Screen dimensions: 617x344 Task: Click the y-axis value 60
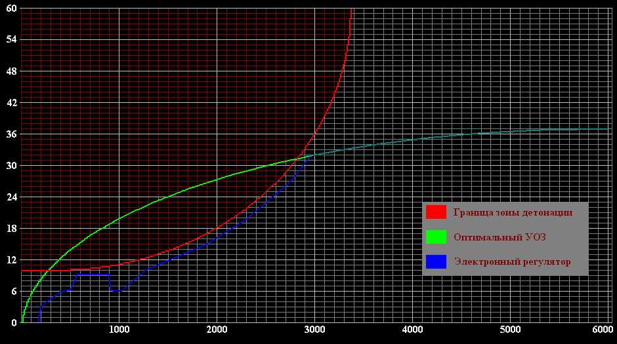click(x=11, y=9)
